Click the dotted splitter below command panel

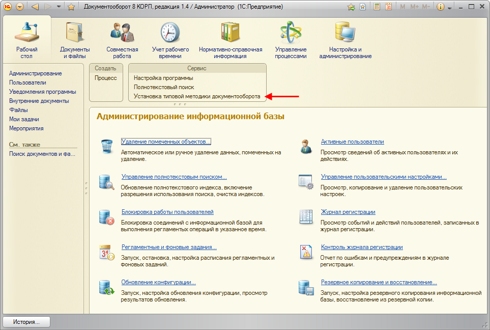[x=180, y=104]
